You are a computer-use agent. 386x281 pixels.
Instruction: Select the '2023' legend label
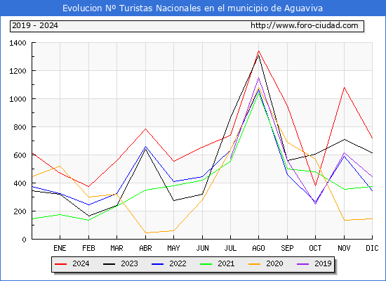[129, 263]
